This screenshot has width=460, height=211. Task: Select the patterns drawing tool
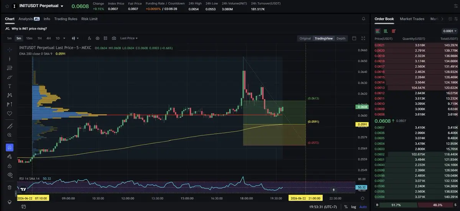point(10,95)
